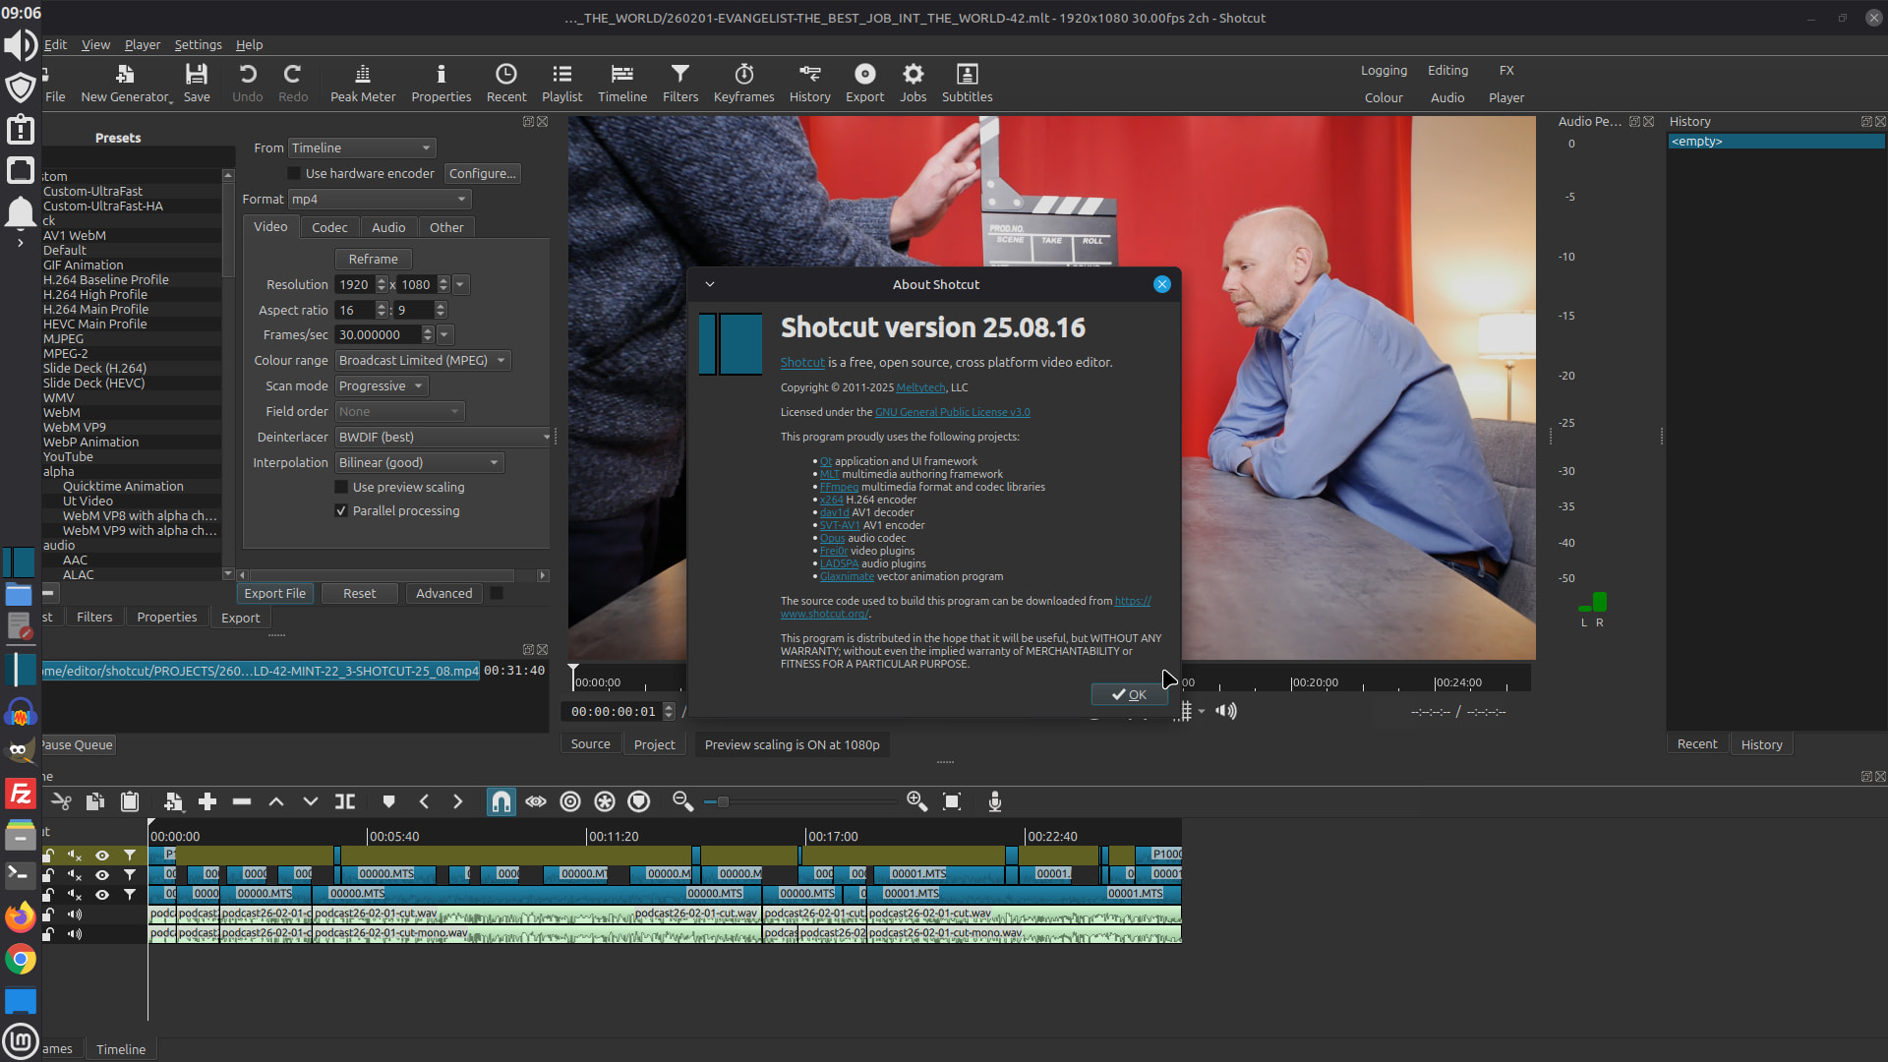This screenshot has width=1888, height=1062.
Task: Click split at playhead icon
Action: pyautogui.click(x=345, y=802)
